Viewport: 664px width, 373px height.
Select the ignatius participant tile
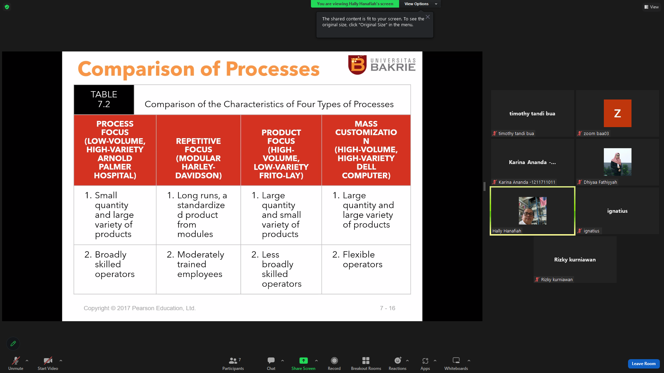(617, 211)
